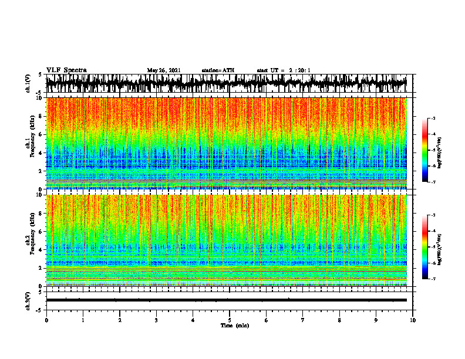This screenshot has height=359, width=465.
Task: Click the "ch.3(V)" axis label
Action: click(x=28, y=301)
